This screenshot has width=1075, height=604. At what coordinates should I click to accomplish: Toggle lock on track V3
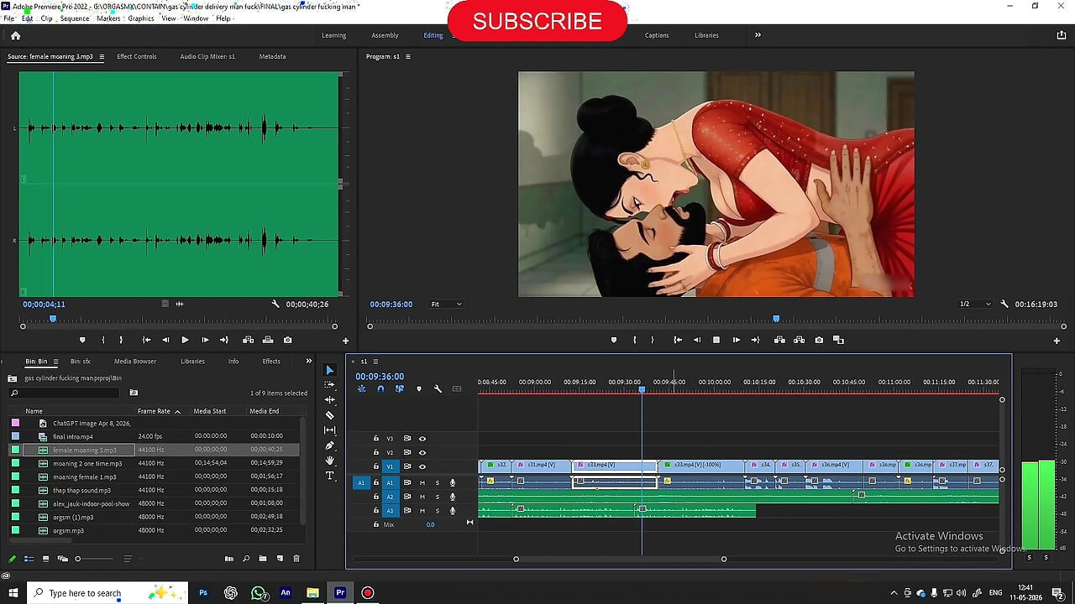click(x=376, y=439)
